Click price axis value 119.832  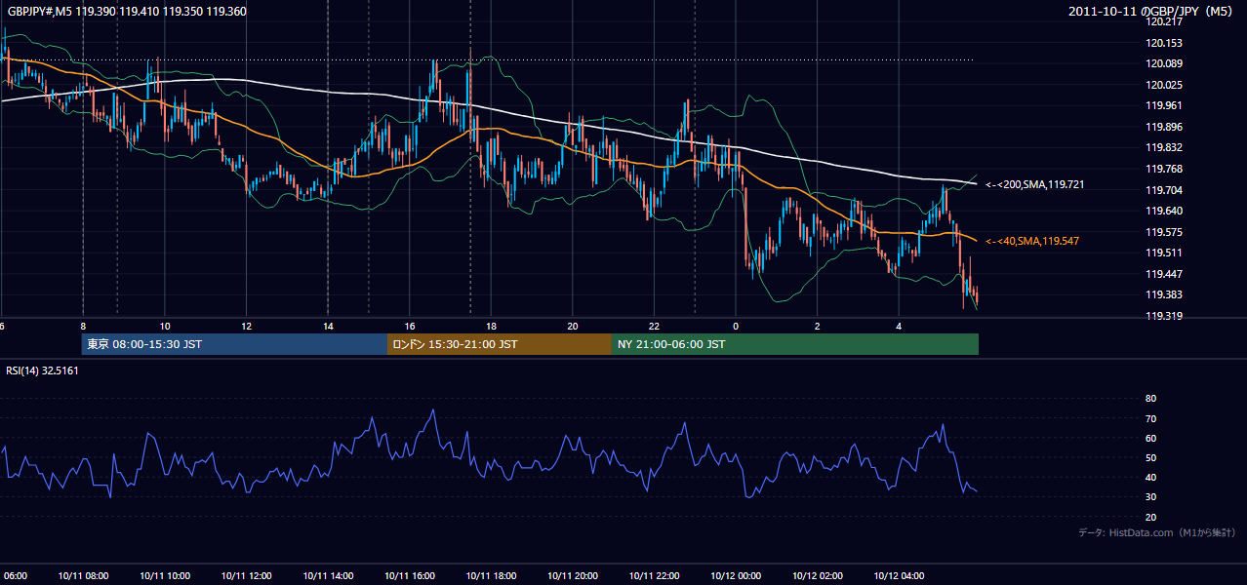tap(1166, 147)
